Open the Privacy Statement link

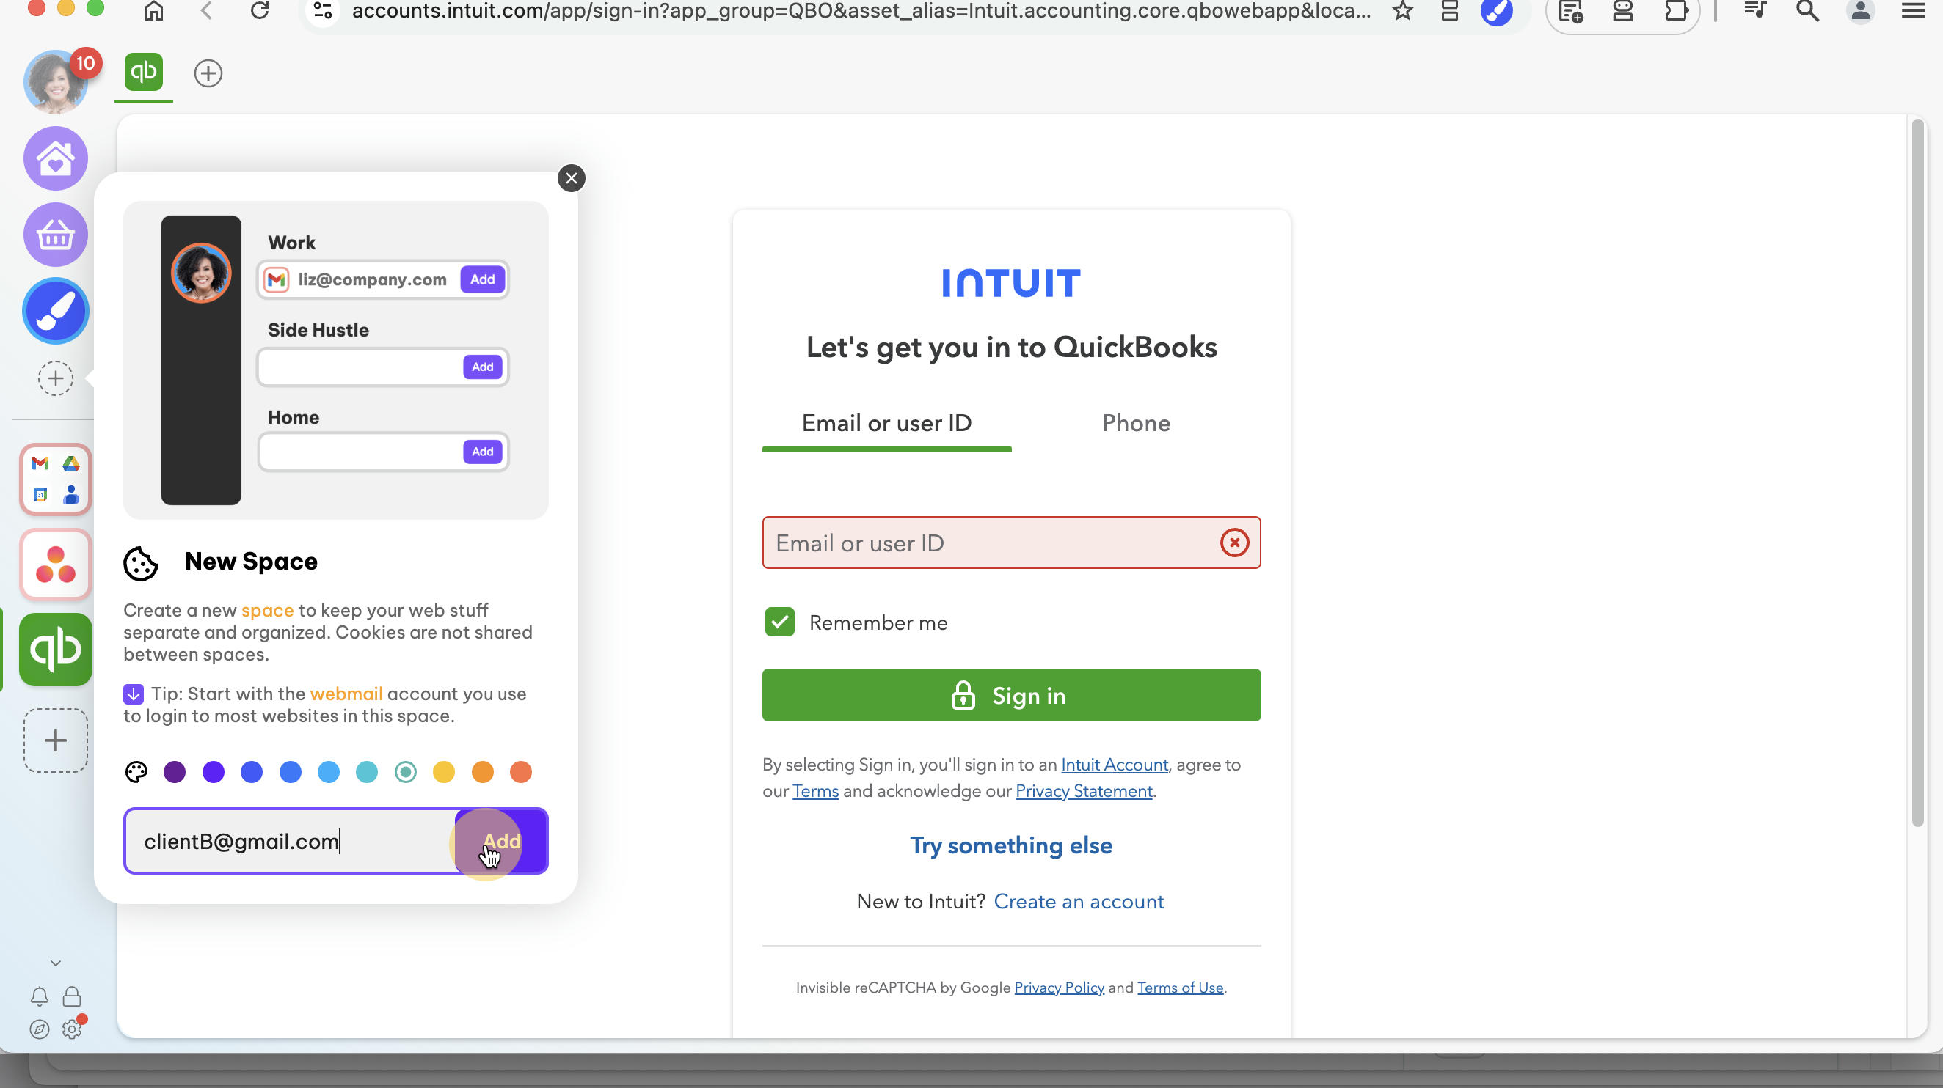coord(1084,790)
